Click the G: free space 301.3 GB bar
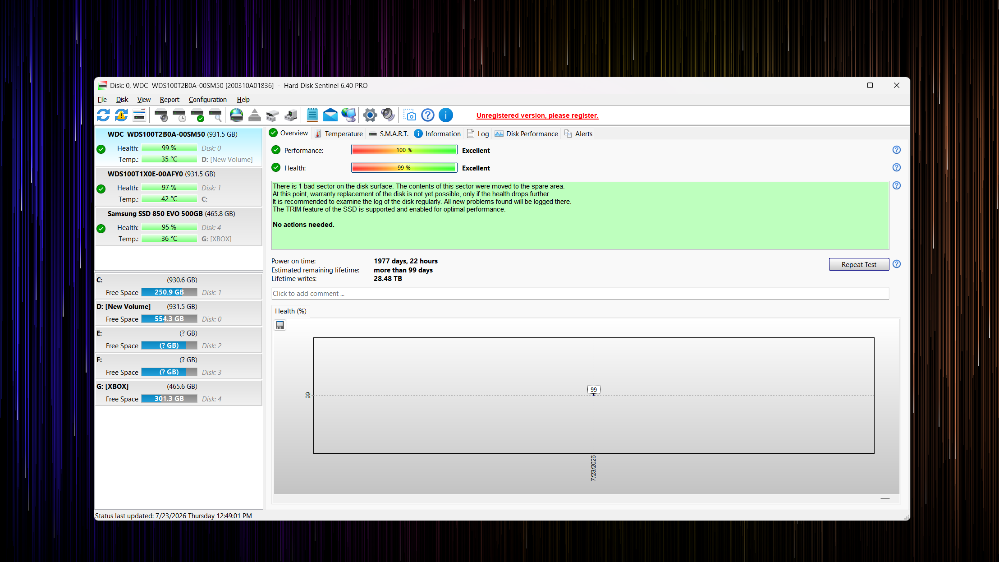 coord(169,399)
